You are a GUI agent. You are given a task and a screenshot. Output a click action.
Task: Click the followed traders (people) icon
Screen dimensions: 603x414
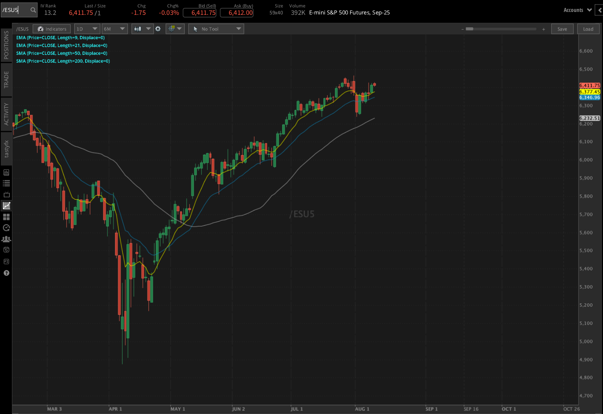6,239
